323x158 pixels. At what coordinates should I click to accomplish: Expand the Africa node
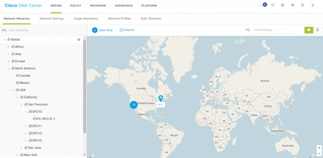8,47
